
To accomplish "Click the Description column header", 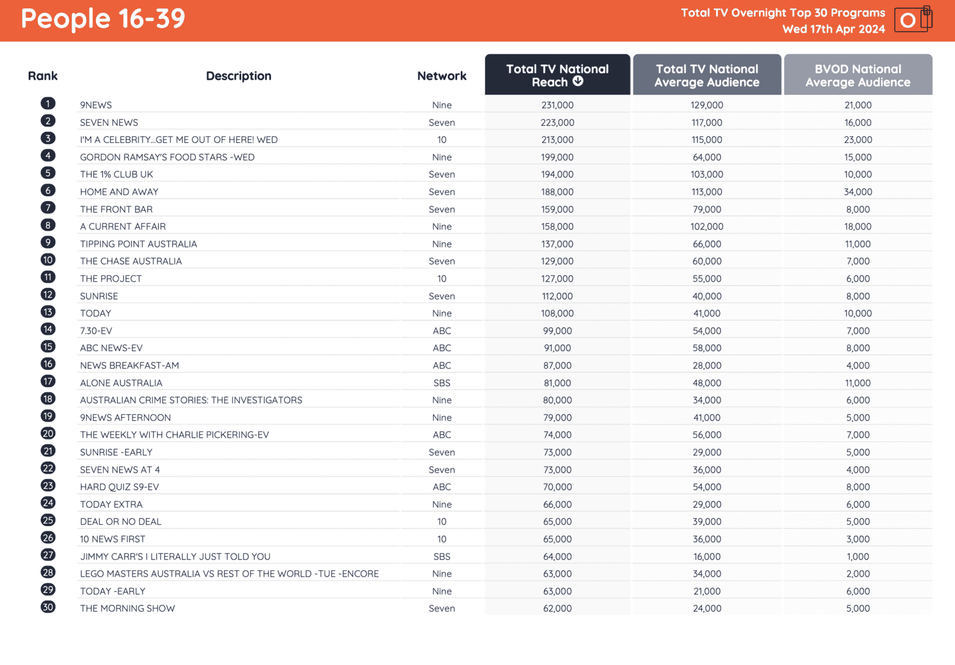I will tap(239, 76).
